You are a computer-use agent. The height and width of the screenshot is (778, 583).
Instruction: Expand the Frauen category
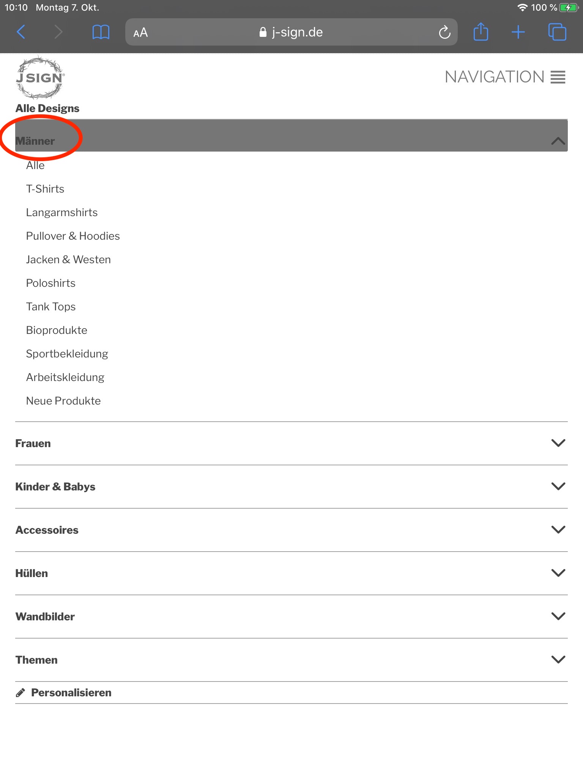(558, 443)
